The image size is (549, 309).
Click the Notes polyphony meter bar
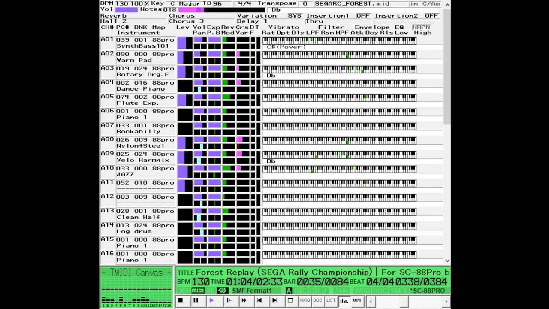222,9
